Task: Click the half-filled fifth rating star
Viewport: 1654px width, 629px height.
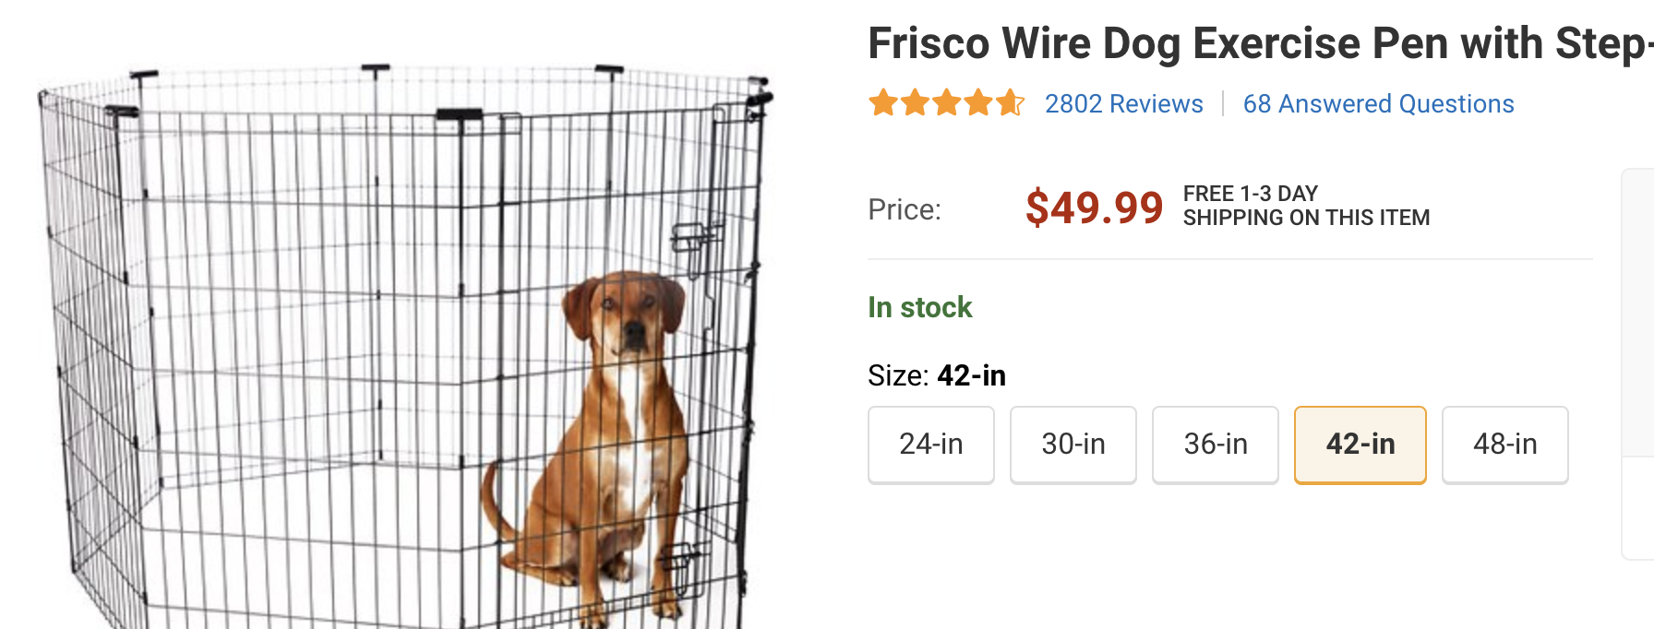Action: [1010, 102]
